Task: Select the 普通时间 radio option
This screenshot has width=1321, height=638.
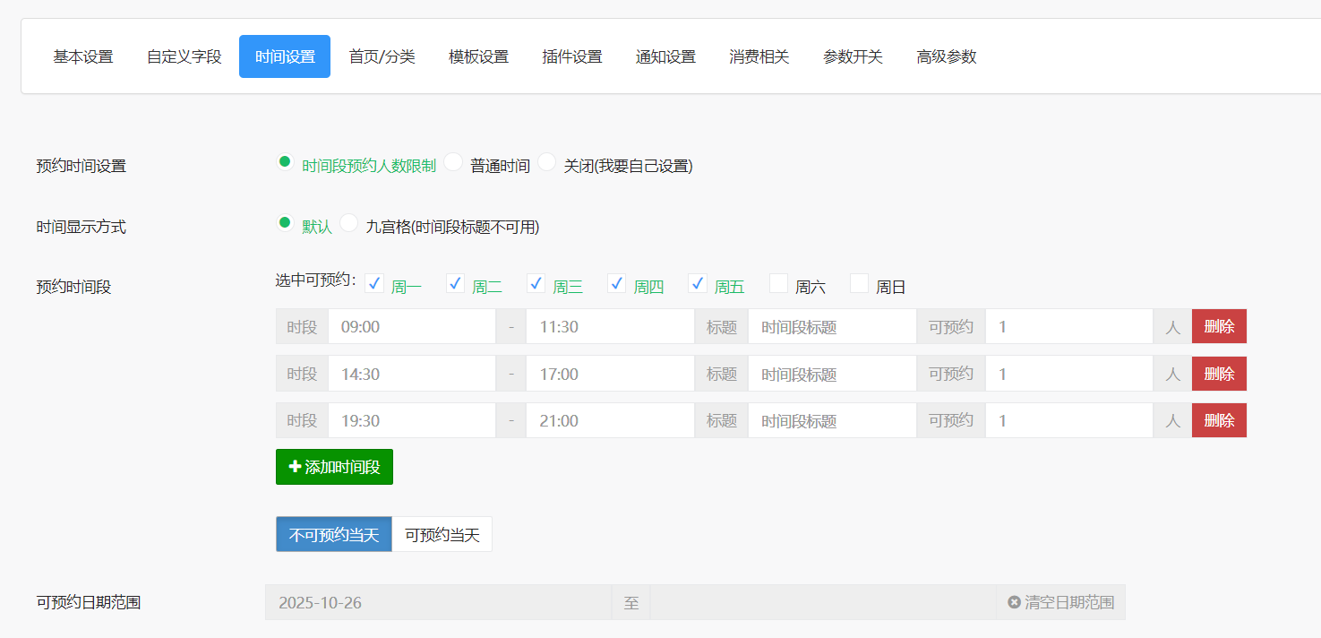Action: (x=454, y=163)
